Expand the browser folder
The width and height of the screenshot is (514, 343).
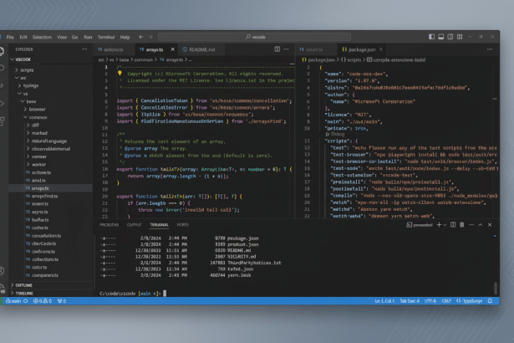tap(51, 110)
